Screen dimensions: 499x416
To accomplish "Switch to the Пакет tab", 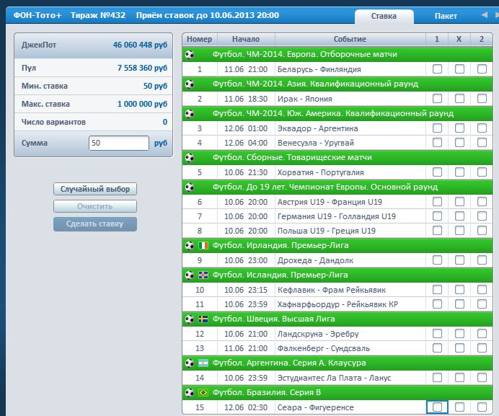I will [x=446, y=17].
